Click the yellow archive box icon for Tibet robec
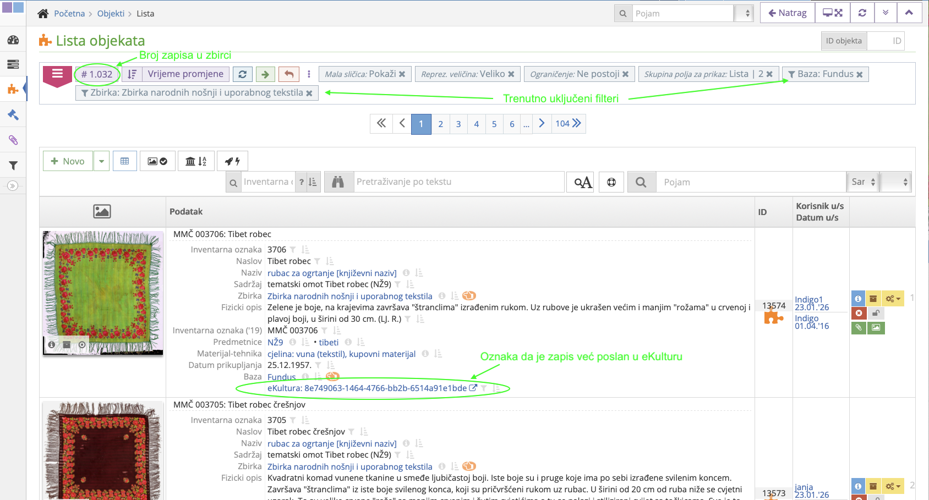 click(874, 298)
